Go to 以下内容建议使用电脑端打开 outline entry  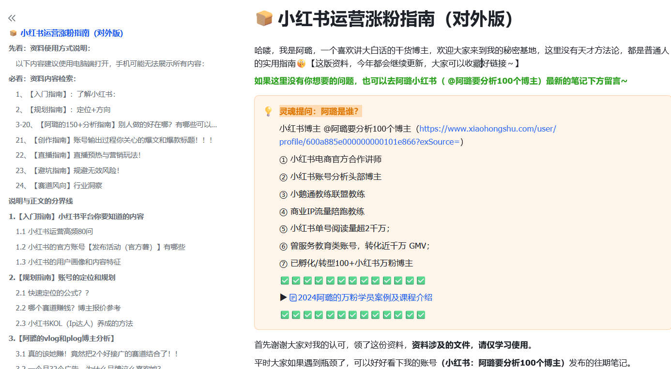coord(110,64)
